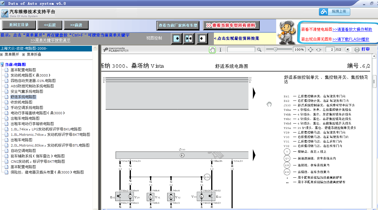The height and width of the screenshot is (210, 378).
Task: Open 1.8L.Motronic.74kw BKT电路图
Action: [x=50, y=135]
